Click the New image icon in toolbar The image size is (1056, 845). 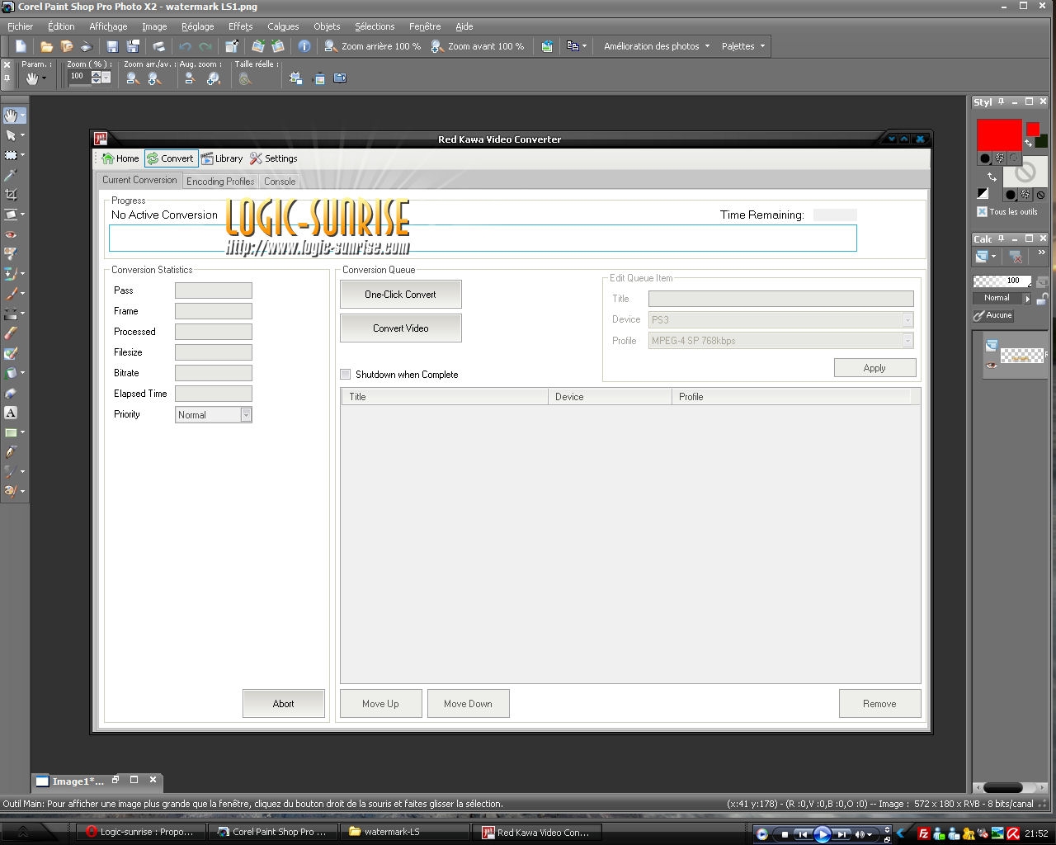(x=21, y=46)
